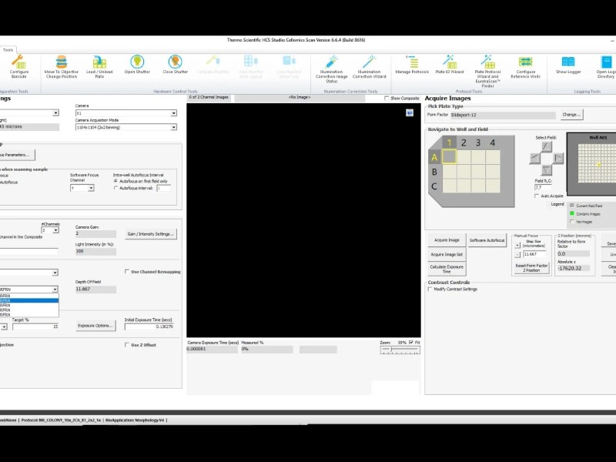Move the field right with the Select Field arrow
The height and width of the screenshot is (462, 616).
tap(557, 158)
